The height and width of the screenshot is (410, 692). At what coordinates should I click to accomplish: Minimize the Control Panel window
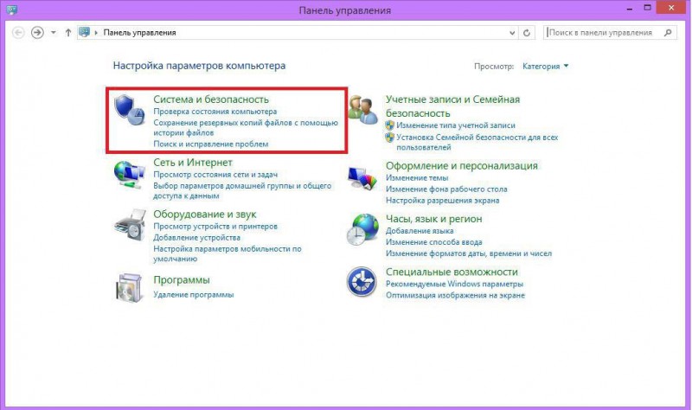coord(630,9)
